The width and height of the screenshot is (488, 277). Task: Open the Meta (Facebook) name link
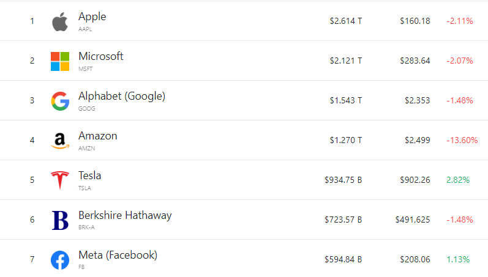(x=118, y=255)
